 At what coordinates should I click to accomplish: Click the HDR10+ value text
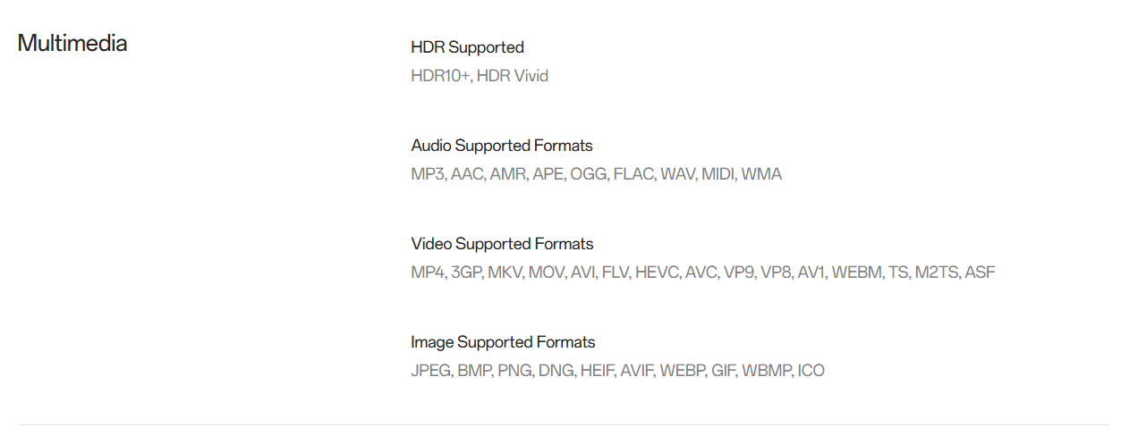pos(439,76)
